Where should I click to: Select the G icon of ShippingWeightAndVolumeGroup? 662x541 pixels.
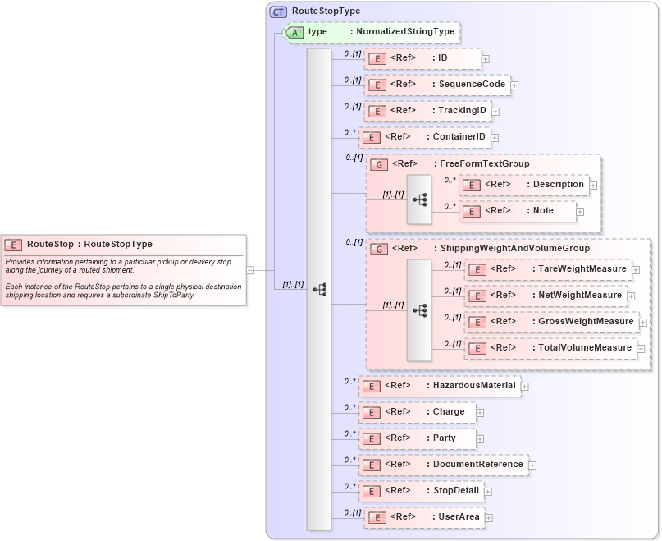coord(379,249)
